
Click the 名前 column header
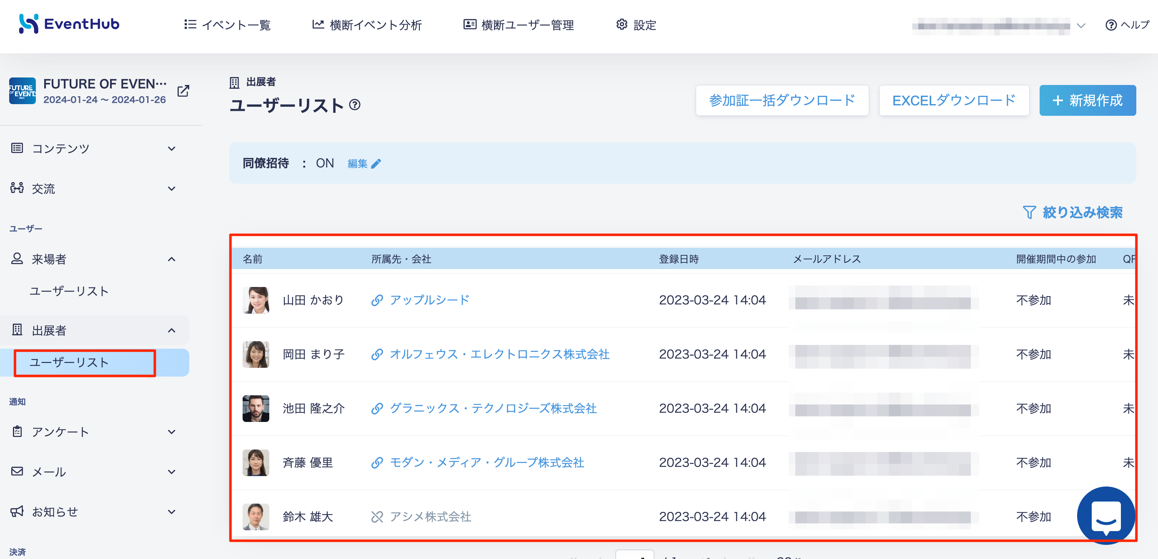[x=253, y=259]
